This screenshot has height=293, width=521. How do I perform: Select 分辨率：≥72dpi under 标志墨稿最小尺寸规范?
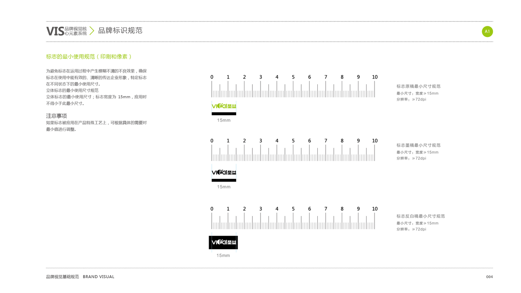[411, 158]
